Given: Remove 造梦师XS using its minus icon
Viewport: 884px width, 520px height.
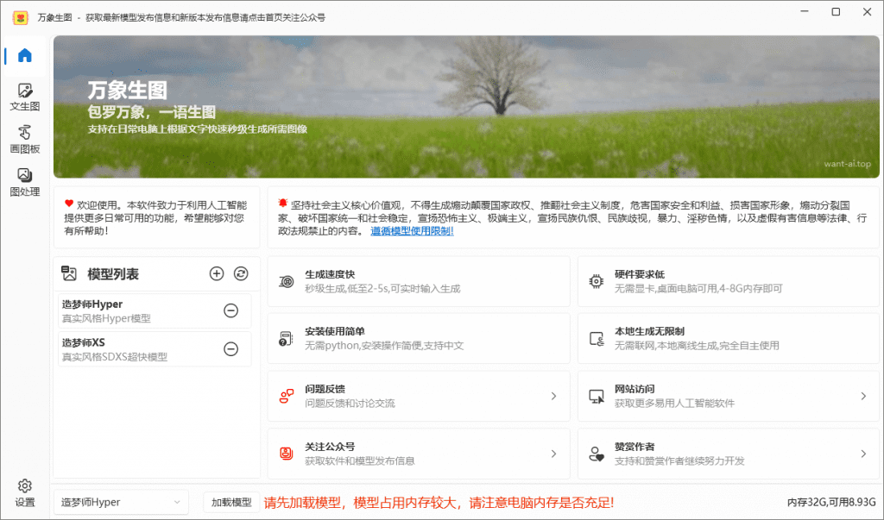Looking at the screenshot, I should tap(230, 349).
